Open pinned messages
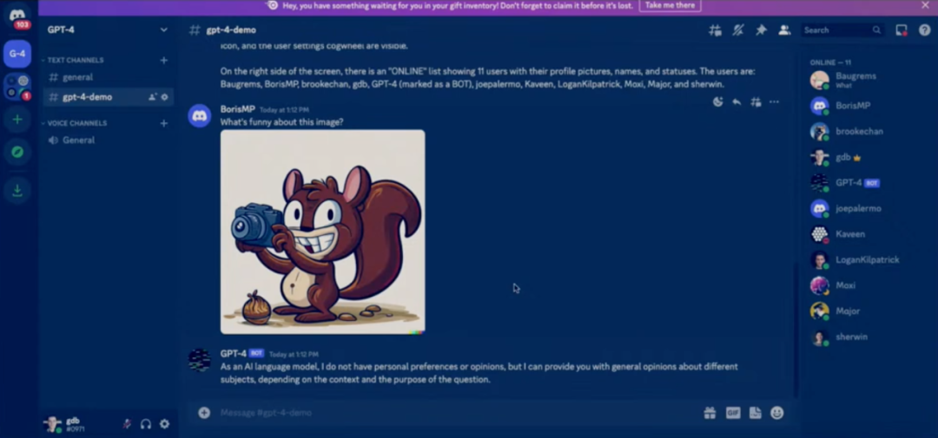Screen dimensions: 938x438 coord(761,30)
